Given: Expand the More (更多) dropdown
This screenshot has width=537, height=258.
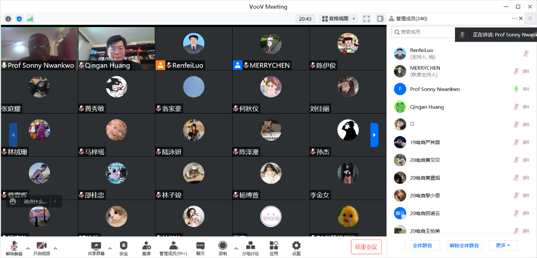Looking at the screenshot, I should [x=503, y=245].
